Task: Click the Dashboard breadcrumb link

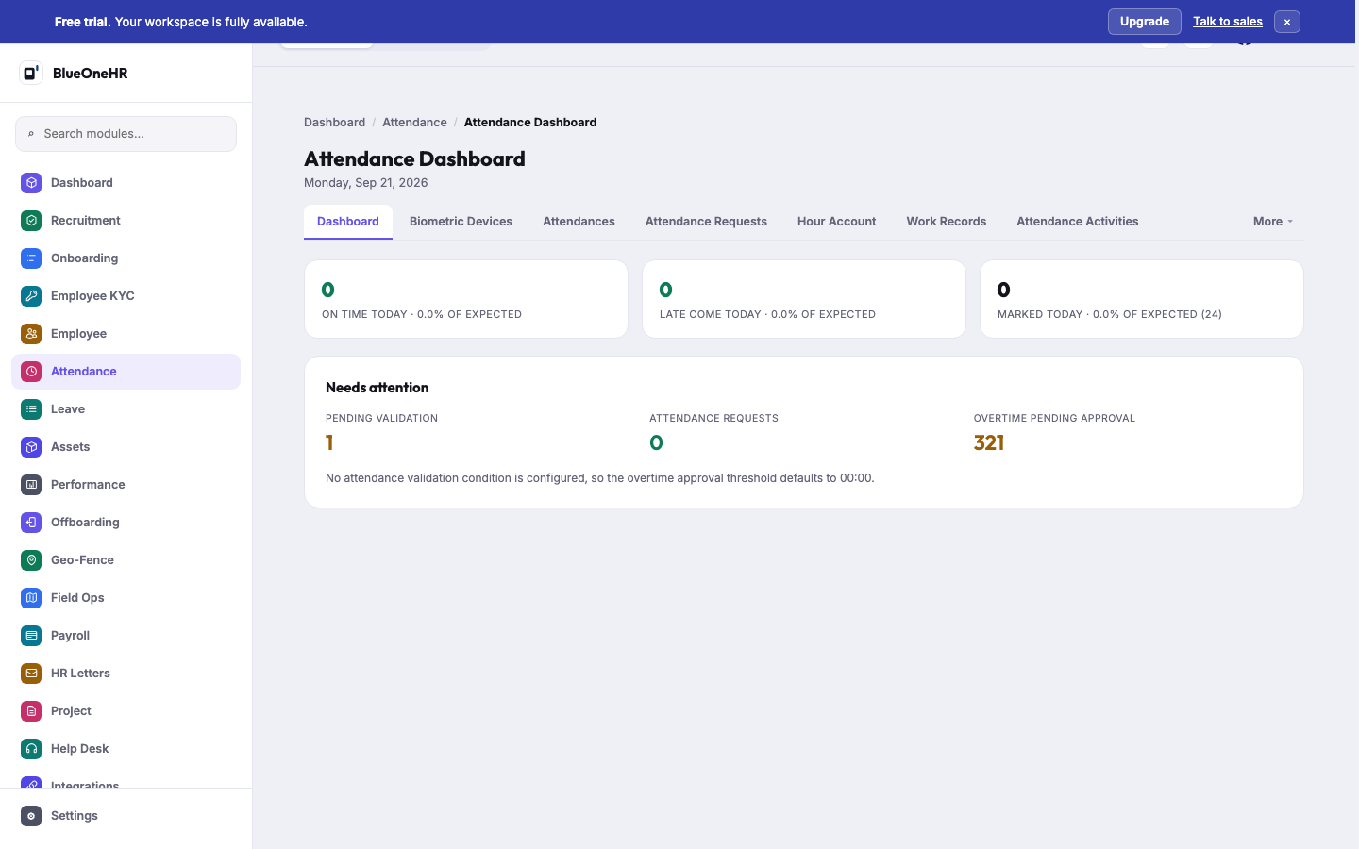Action: click(x=334, y=123)
